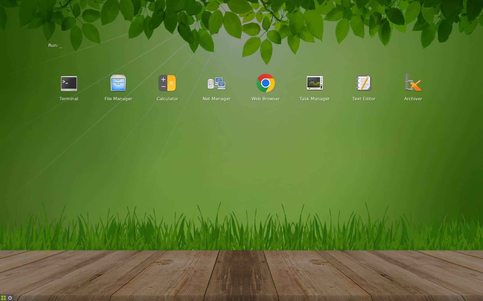Launch the Archiver compression tool icon

[x=412, y=83]
